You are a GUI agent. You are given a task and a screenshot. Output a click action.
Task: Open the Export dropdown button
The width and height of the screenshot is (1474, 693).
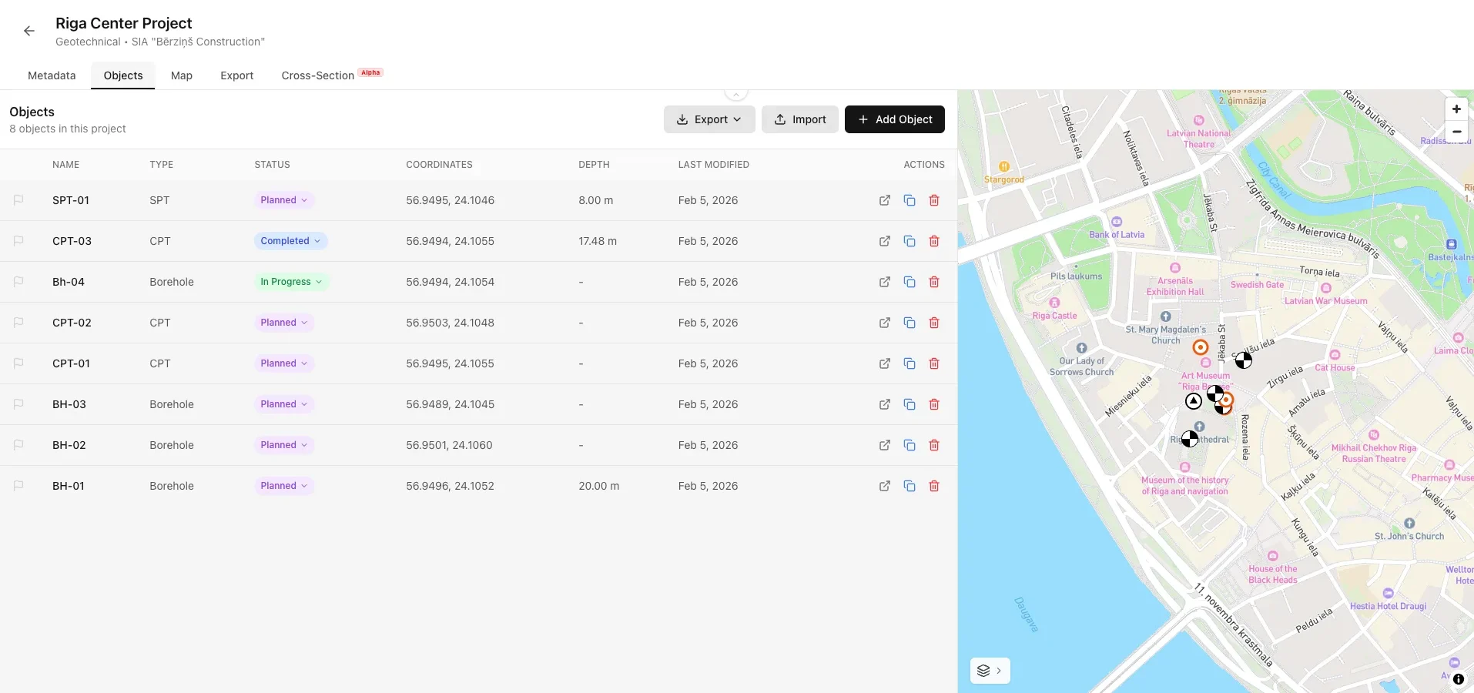(x=709, y=119)
